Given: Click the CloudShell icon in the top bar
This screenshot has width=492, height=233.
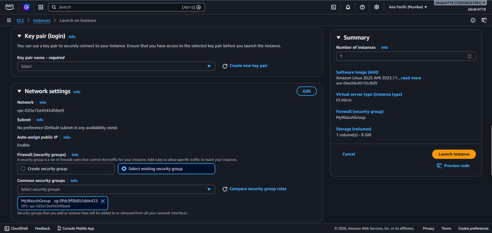Looking at the screenshot, I should (334, 7).
